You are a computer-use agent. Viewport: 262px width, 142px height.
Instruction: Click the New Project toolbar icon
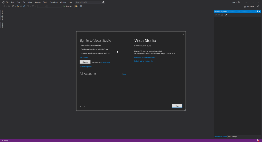(13, 6)
